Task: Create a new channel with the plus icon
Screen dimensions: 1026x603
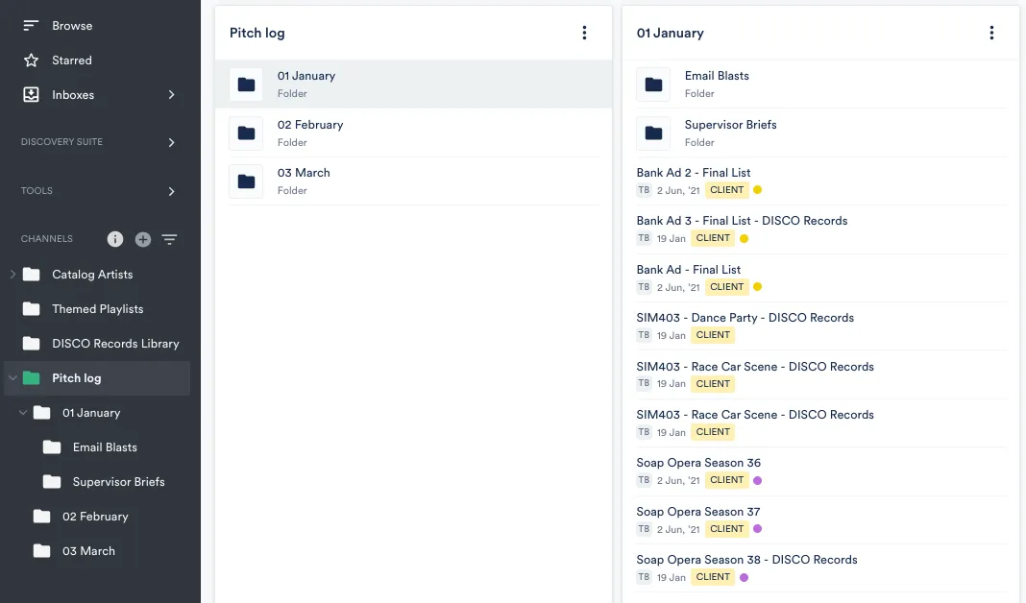Action: tap(142, 239)
